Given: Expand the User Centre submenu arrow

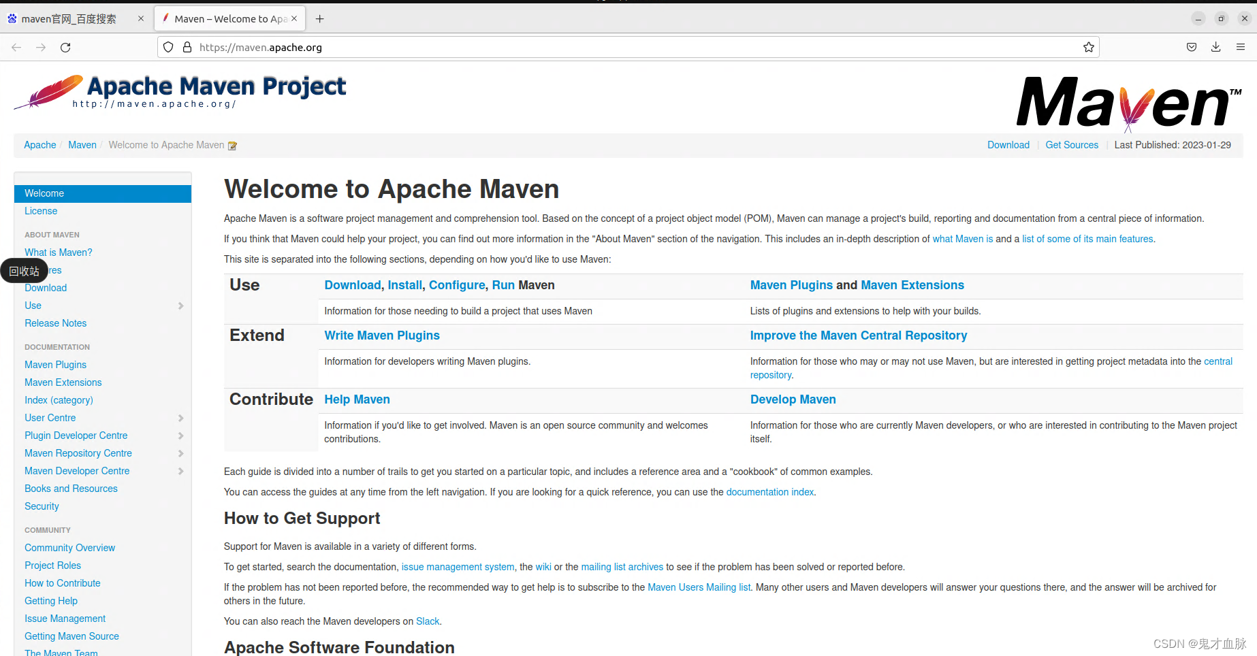Looking at the screenshot, I should click(181, 418).
